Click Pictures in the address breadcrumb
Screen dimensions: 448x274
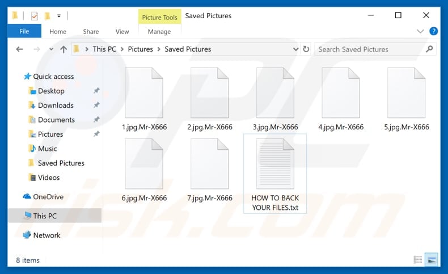(140, 49)
